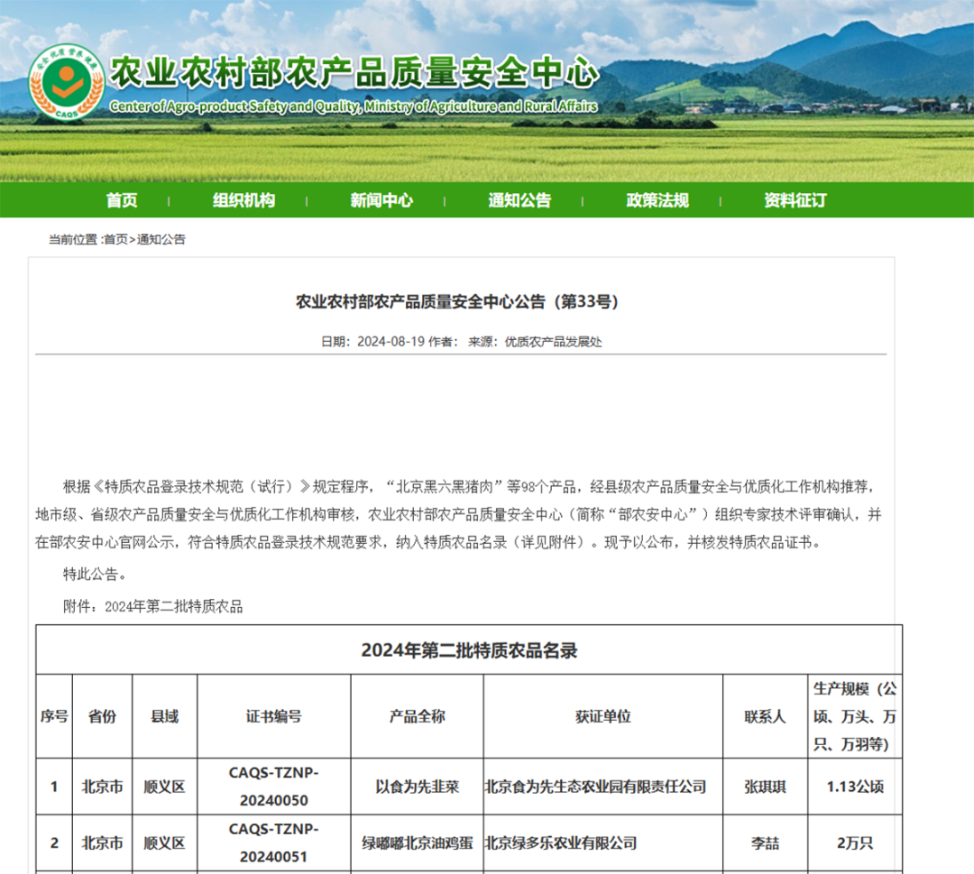Click the 联系人 column header
This screenshot has height=874, width=974.
(x=765, y=716)
